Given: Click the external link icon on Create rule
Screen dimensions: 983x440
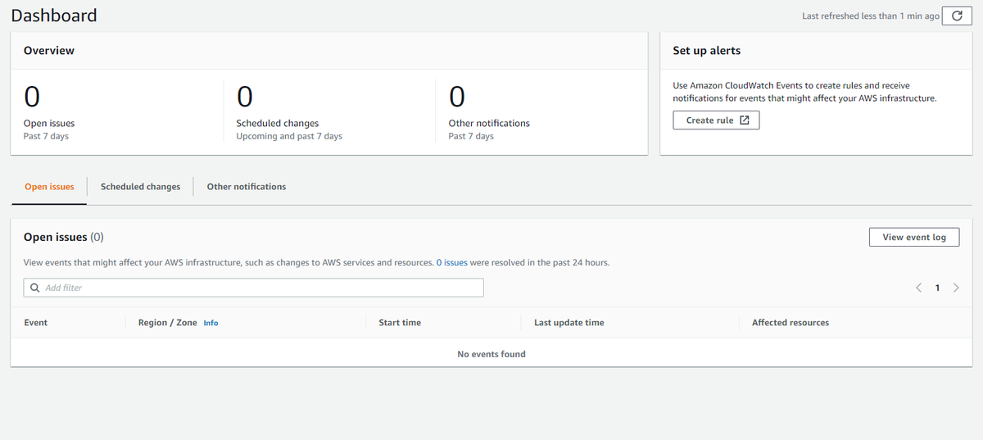Looking at the screenshot, I should (744, 120).
